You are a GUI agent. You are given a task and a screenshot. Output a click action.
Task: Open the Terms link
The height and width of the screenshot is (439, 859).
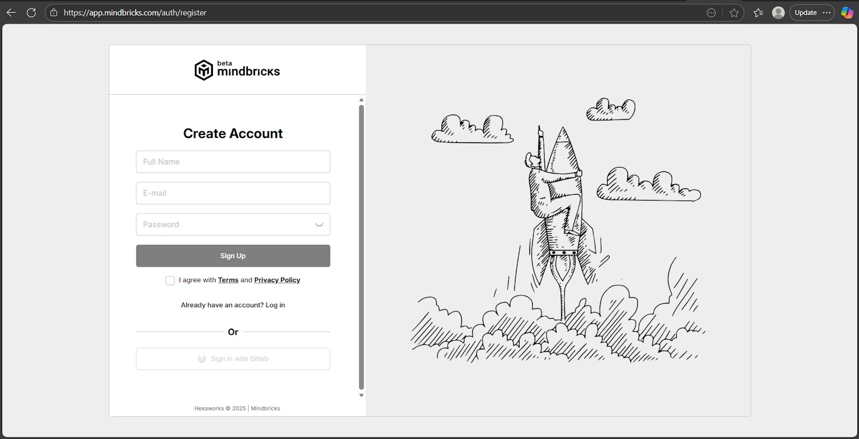[228, 280]
